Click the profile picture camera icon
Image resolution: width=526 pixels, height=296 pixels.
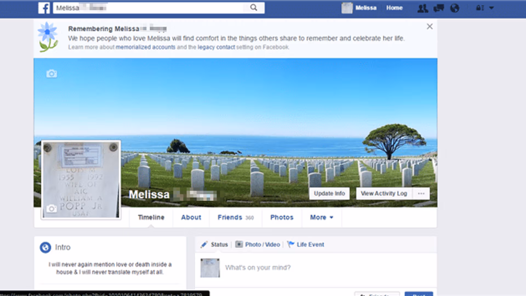tap(51, 209)
